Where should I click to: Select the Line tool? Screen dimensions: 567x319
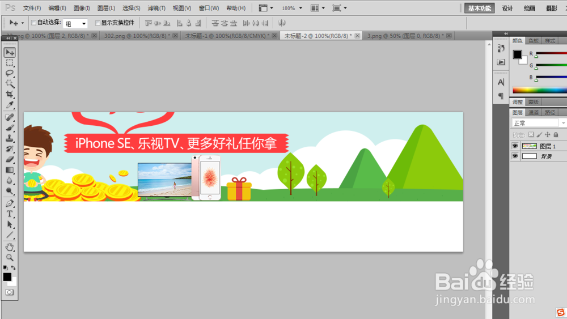point(10,235)
